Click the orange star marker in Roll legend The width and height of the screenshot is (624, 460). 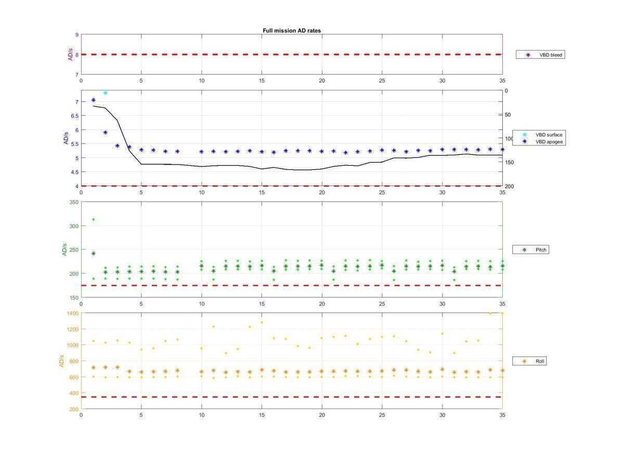pyautogui.click(x=524, y=361)
